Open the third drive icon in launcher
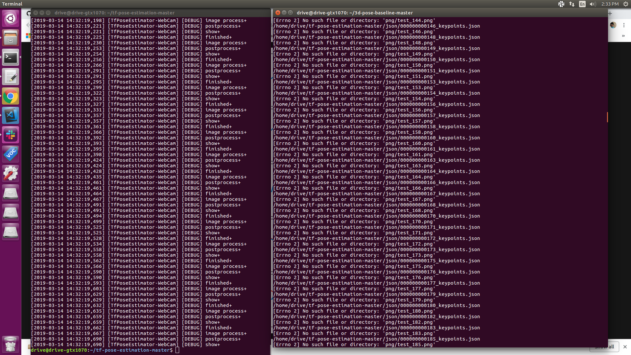Viewport: 631px width, 355px height. point(11,232)
